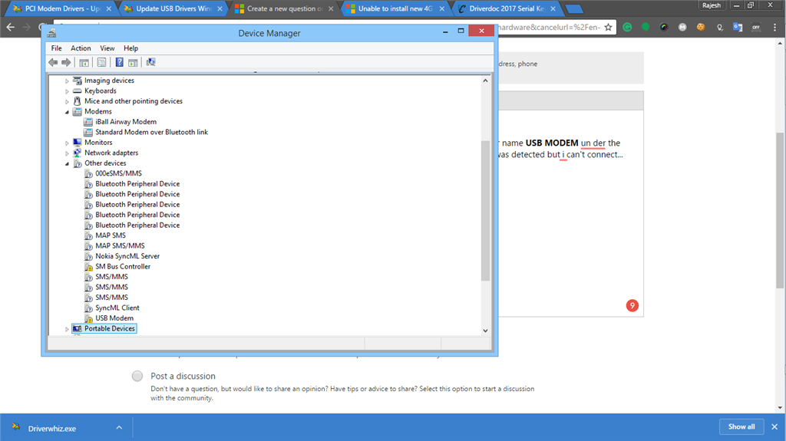
Task: Click scroll up arrow in Device Manager tree
Action: click(485, 81)
